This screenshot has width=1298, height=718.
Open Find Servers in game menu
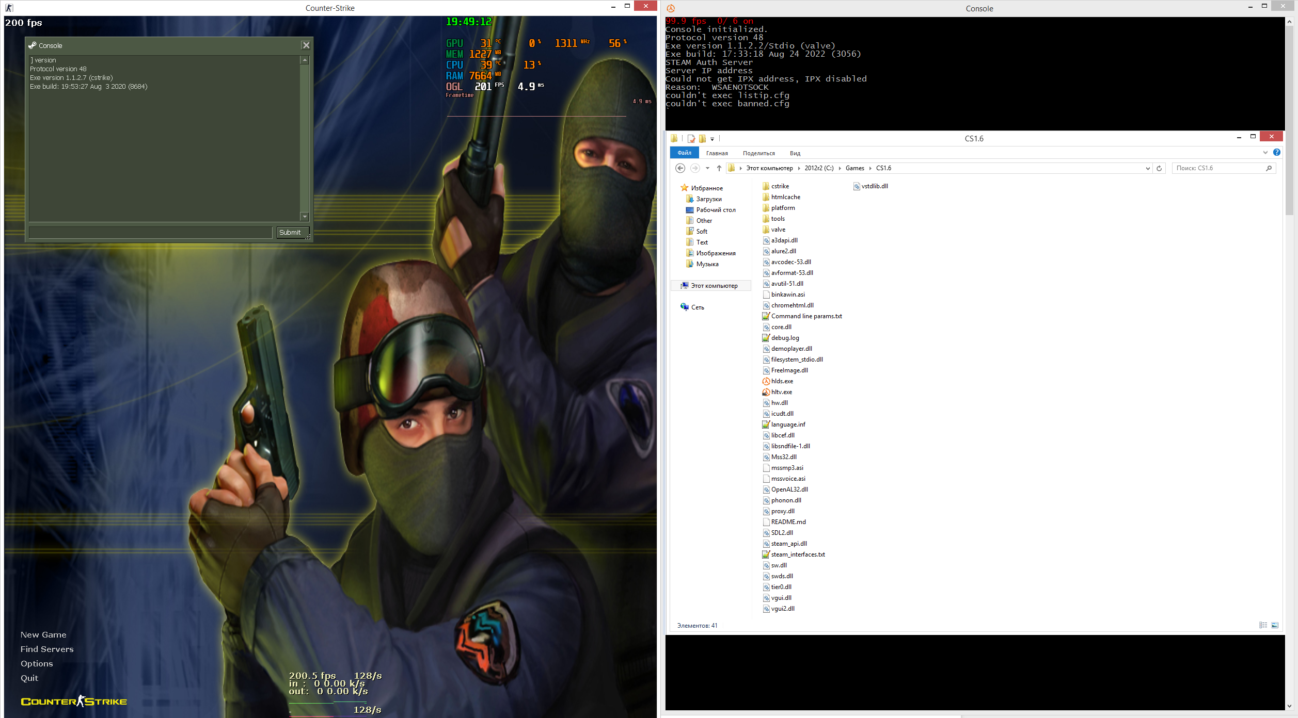pyautogui.click(x=47, y=649)
